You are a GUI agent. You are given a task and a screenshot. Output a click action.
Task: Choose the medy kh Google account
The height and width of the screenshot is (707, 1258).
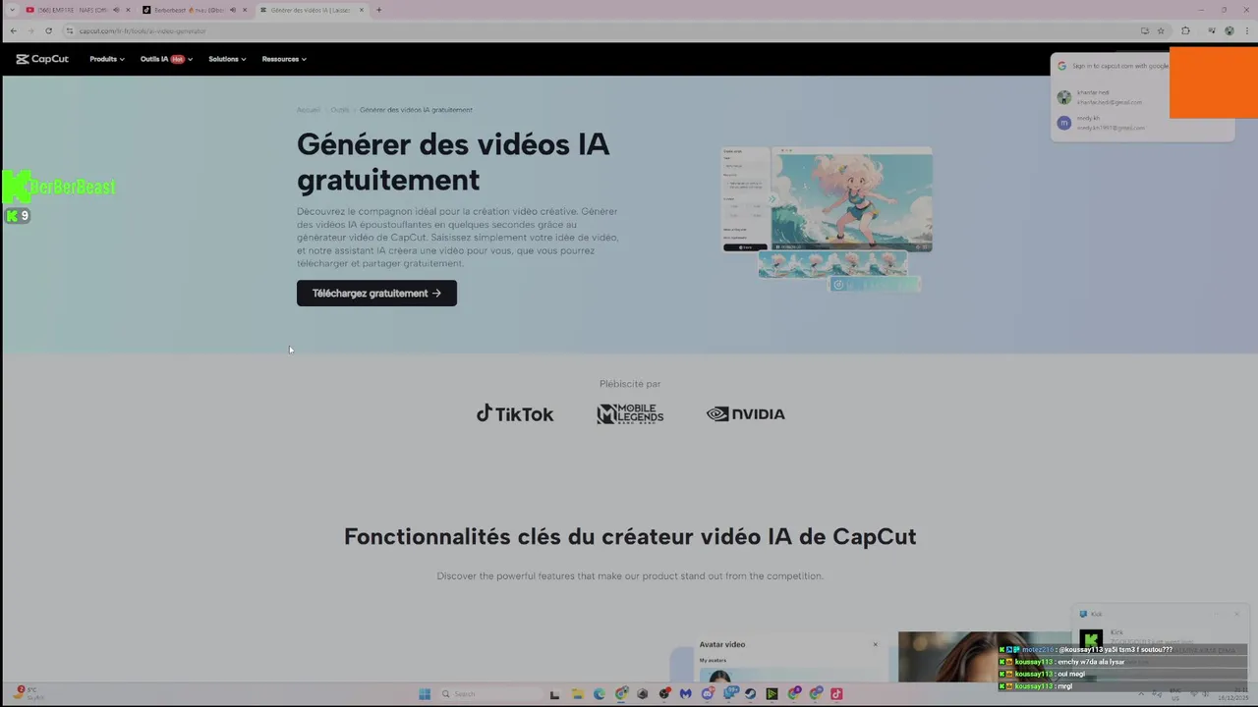(1109, 123)
